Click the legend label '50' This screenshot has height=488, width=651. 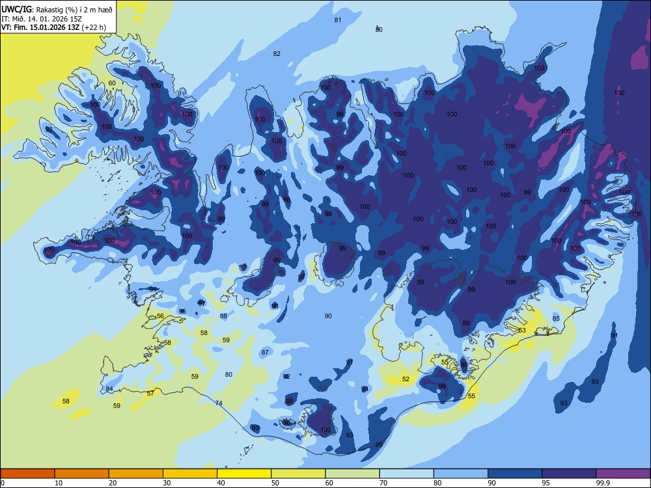(x=275, y=483)
